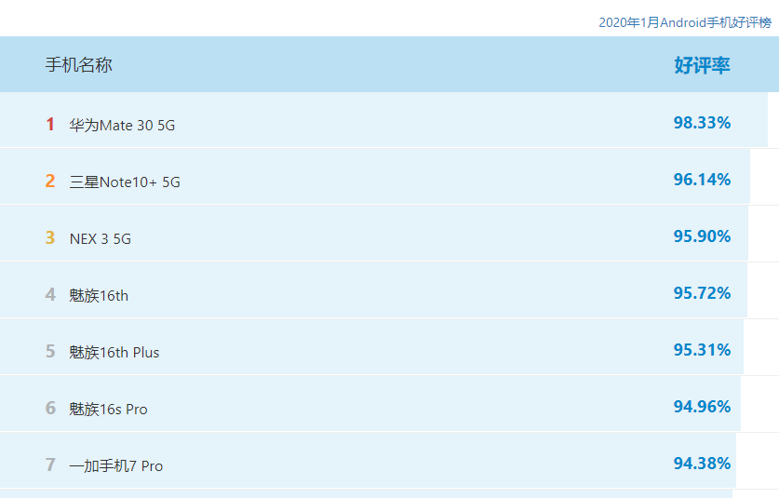Click the 95.72% rating value
This screenshot has width=779, height=498.
702,292
